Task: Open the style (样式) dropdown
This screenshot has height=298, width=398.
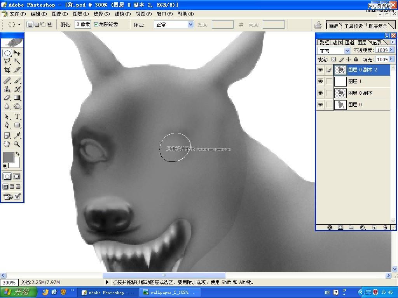Action: pyautogui.click(x=190, y=24)
